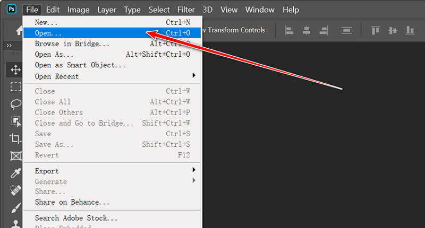The image size is (425, 228).
Task: Choose Search Adobe Stock...
Action: pos(112,218)
